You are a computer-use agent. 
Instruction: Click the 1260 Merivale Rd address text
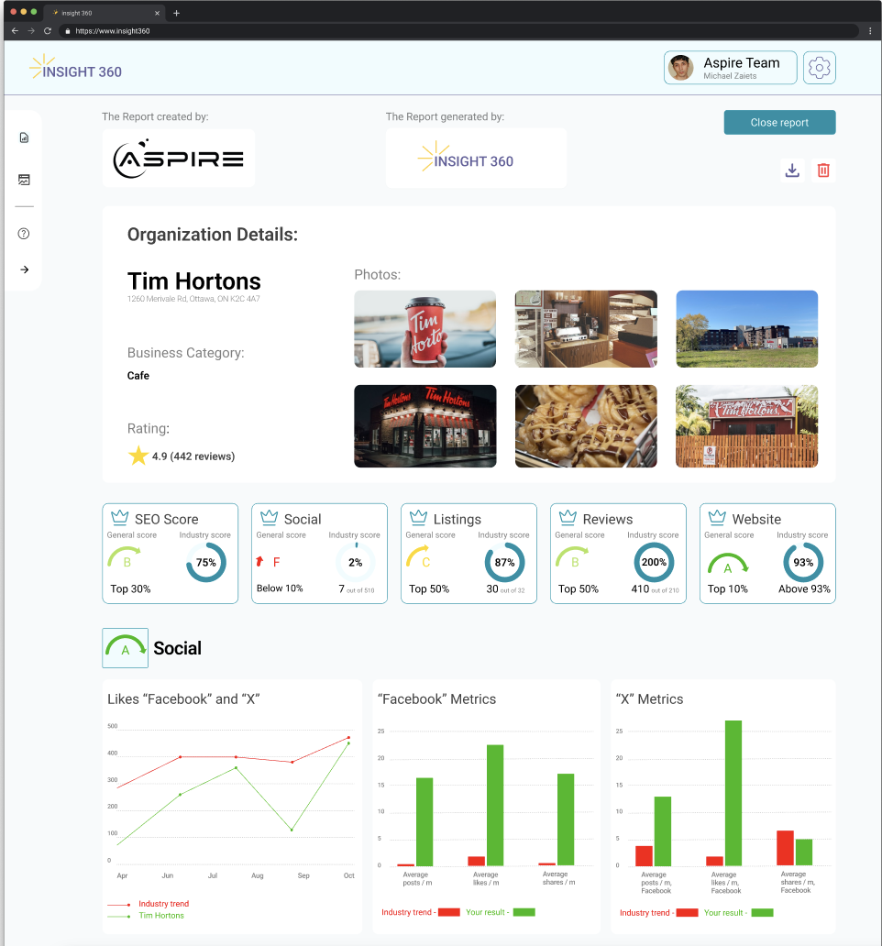(193, 299)
